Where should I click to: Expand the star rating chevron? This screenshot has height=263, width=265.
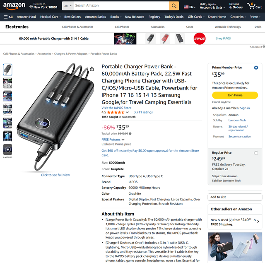click(x=128, y=112)
